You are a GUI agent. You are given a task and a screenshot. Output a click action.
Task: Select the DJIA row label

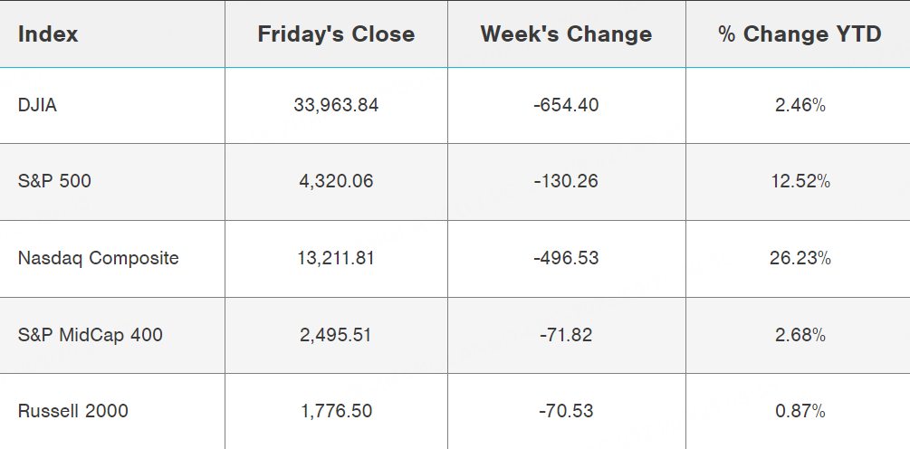pos(37,105)
